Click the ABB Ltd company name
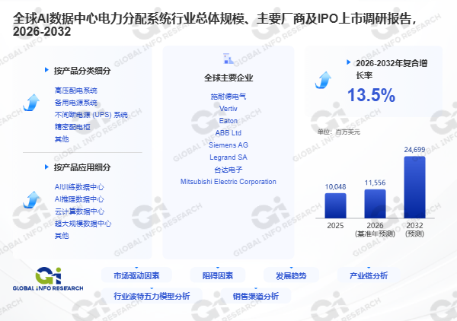Screen dimensions: 457x321 228,133
